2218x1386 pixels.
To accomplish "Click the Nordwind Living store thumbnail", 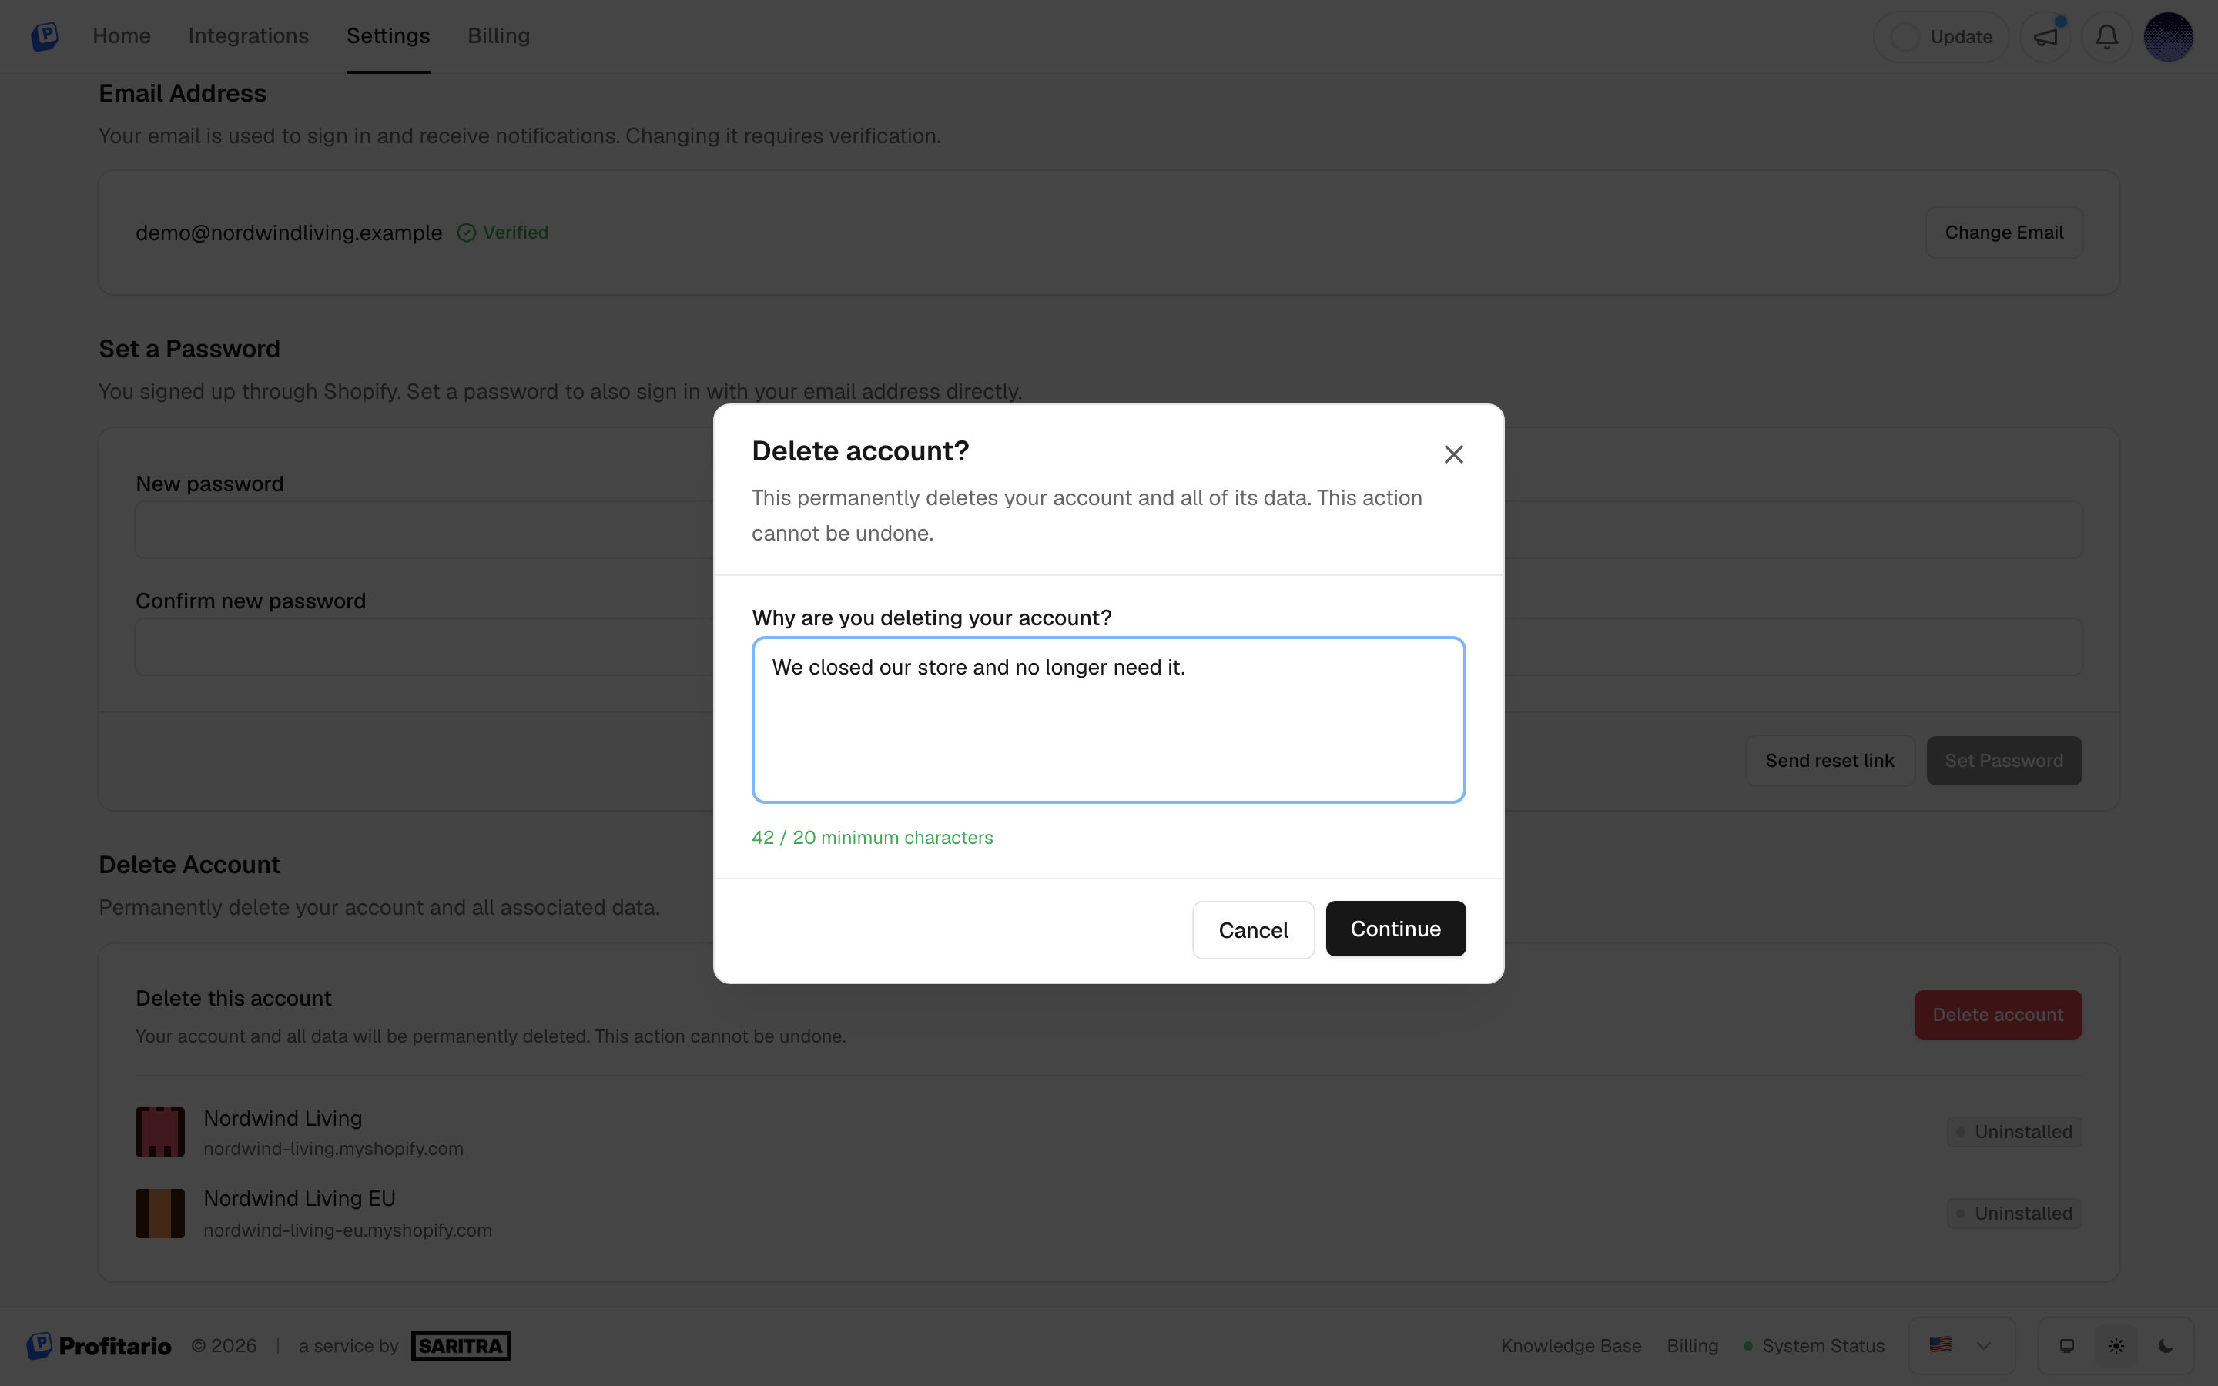I will pyautogui.click(x=160, y=1132).
